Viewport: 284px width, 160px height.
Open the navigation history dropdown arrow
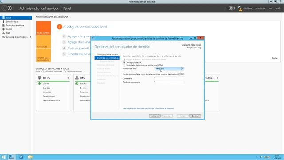(x=13, y=8)
